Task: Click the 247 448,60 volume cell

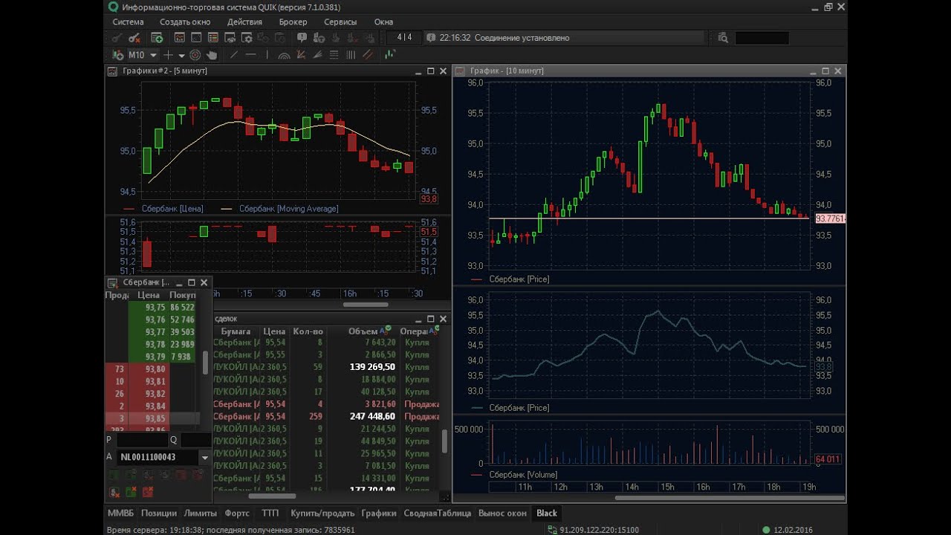Action: (372, 417)
